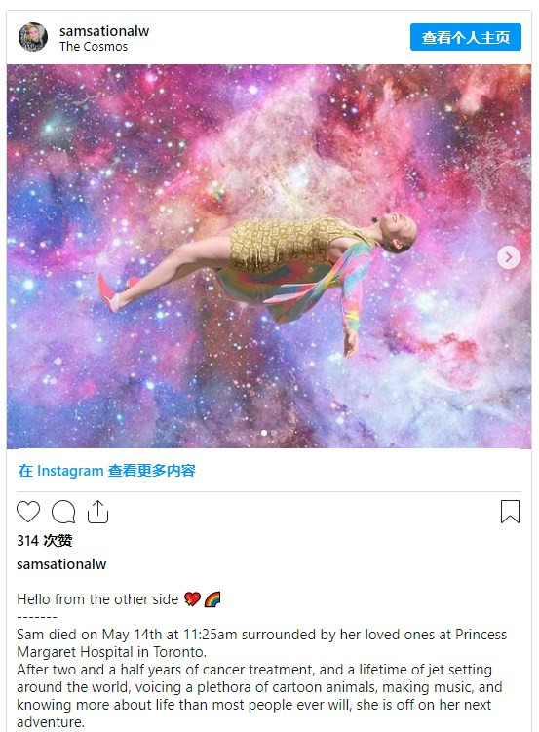Open the The Cosmos location link
The height and width of the screenshot is (732, 539).
coord(94,47)
